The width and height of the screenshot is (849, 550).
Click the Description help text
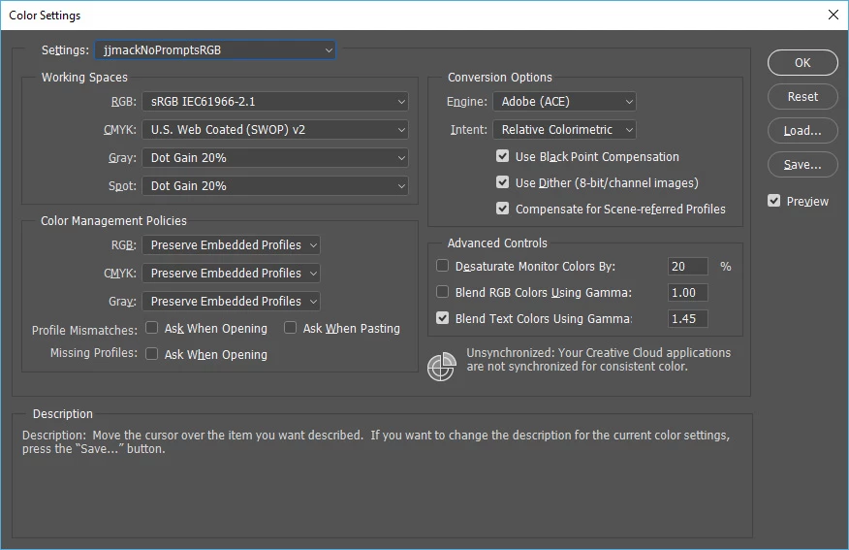click(376, 441)
